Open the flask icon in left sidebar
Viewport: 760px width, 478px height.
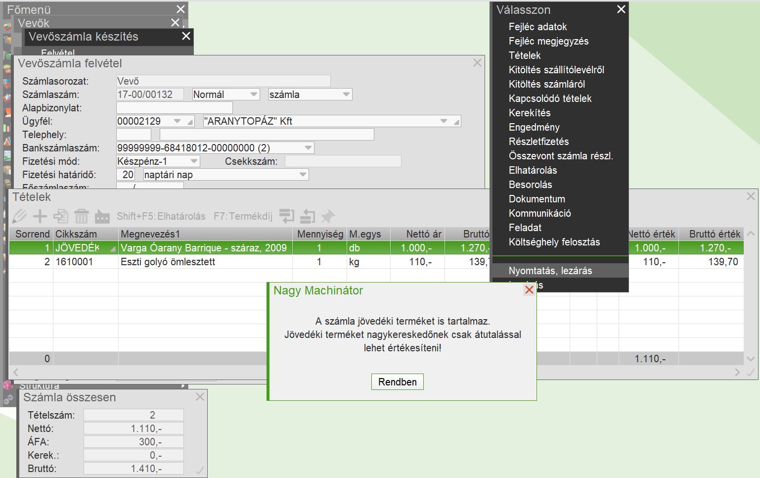pos(7,142)
